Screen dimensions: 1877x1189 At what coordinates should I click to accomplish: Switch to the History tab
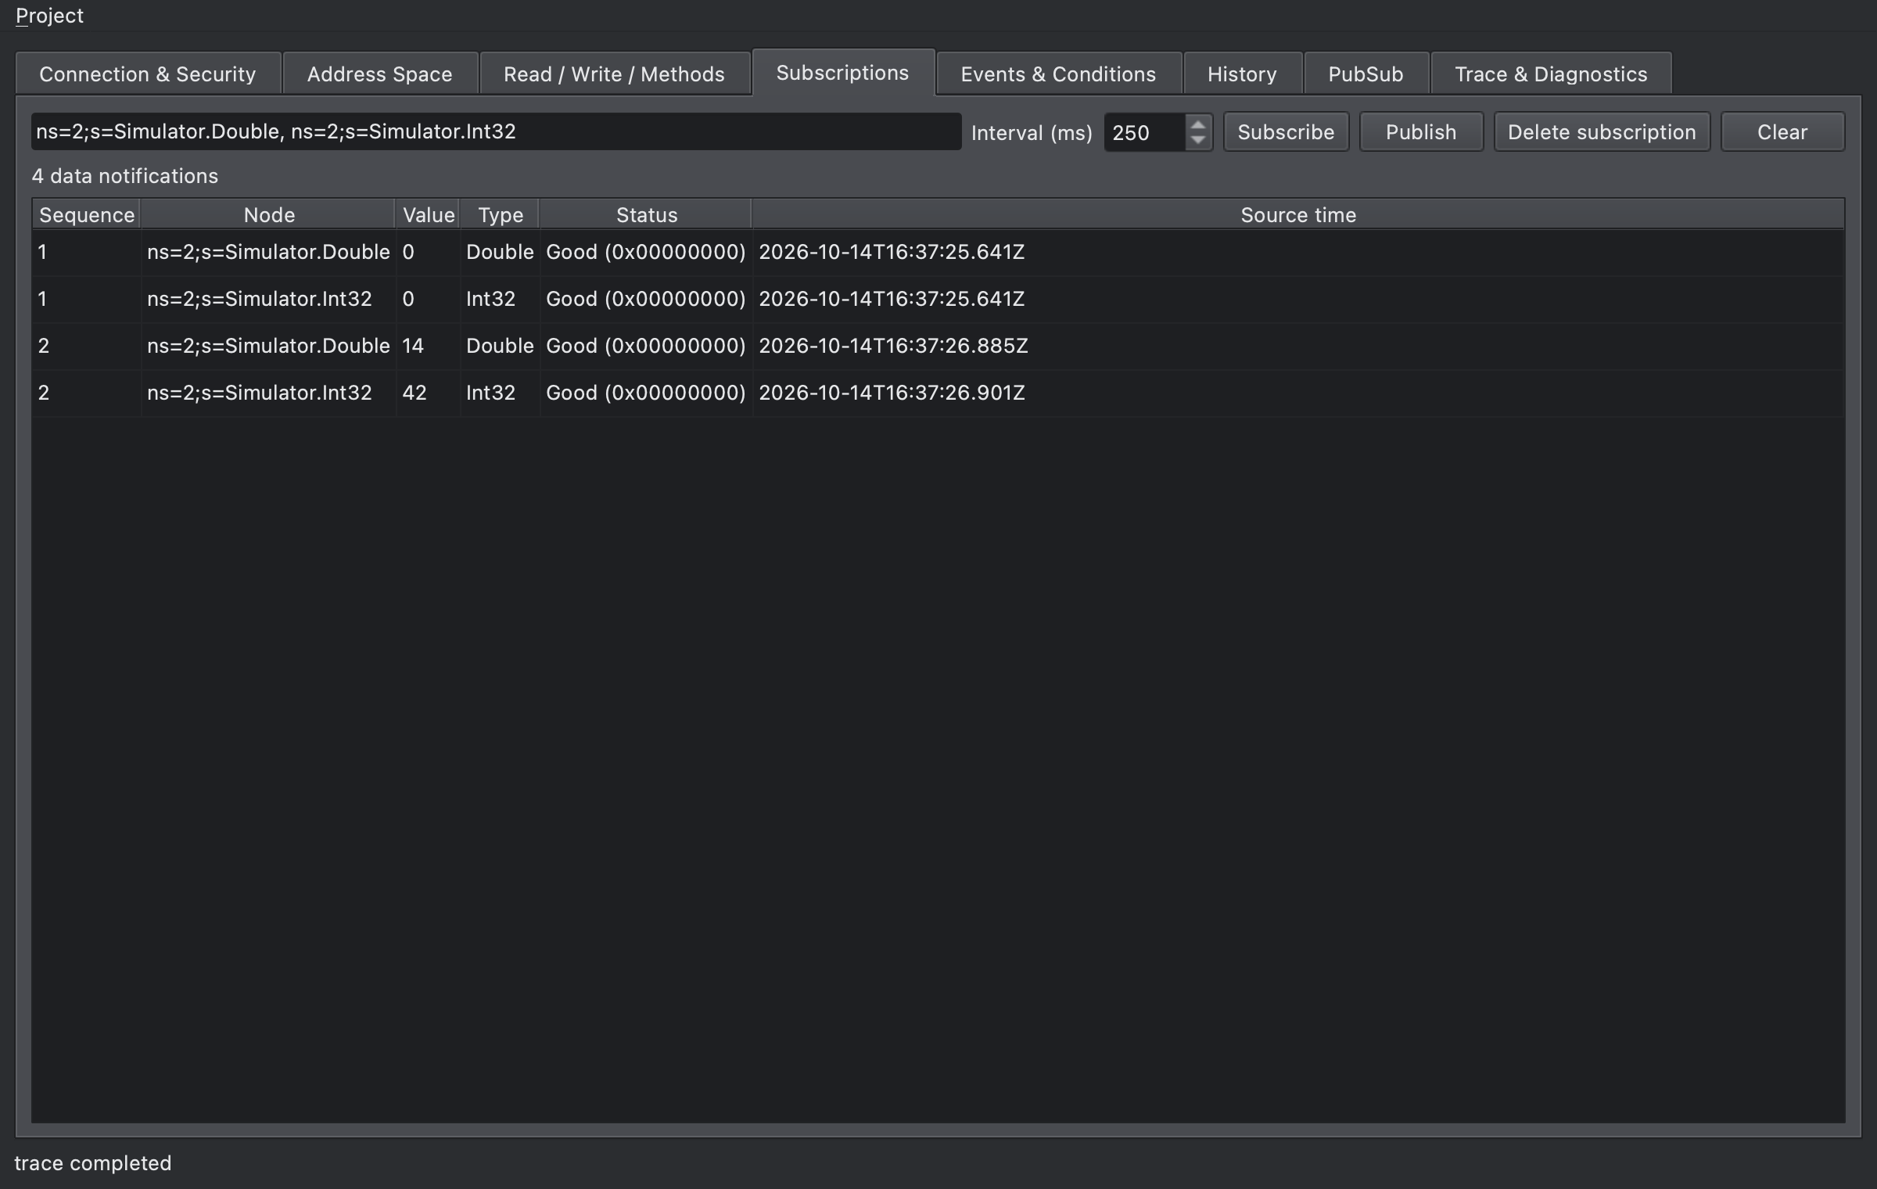click(x=1242, y=74)
